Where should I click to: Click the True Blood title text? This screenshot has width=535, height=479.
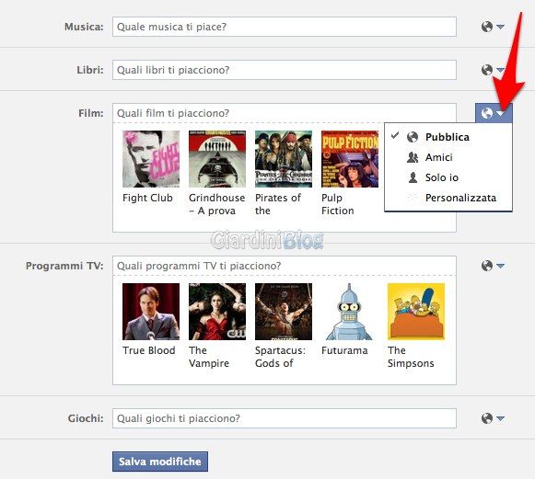click(x=149, y=350)
